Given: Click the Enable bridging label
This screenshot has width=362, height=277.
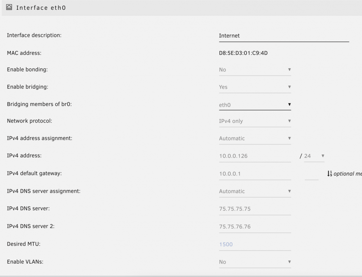Looking at the screenshot, I should 28,87.
